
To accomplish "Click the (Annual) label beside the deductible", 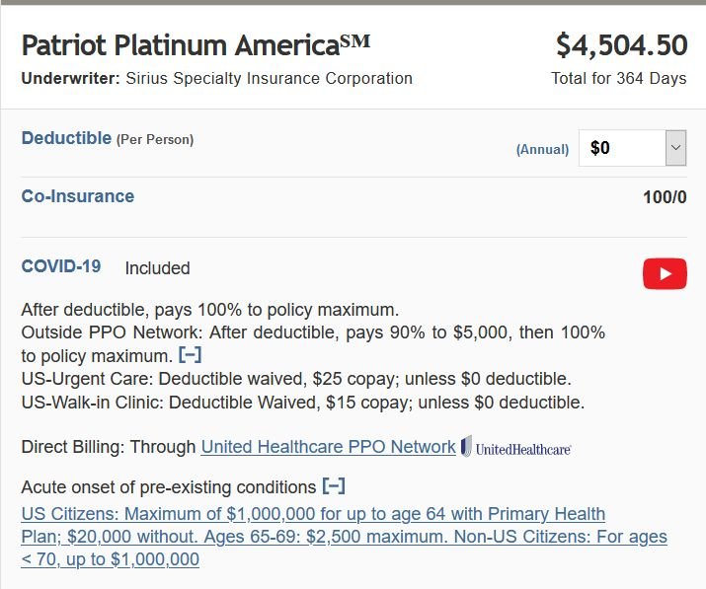I will point(542,149).
